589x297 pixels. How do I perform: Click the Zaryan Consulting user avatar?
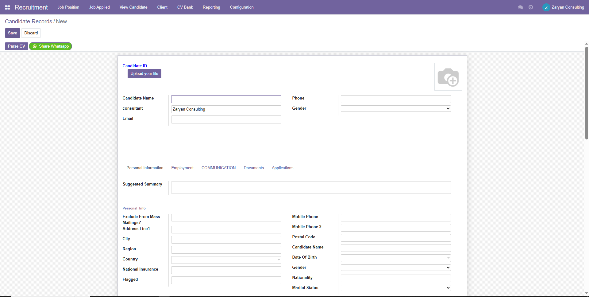(546, 7)
